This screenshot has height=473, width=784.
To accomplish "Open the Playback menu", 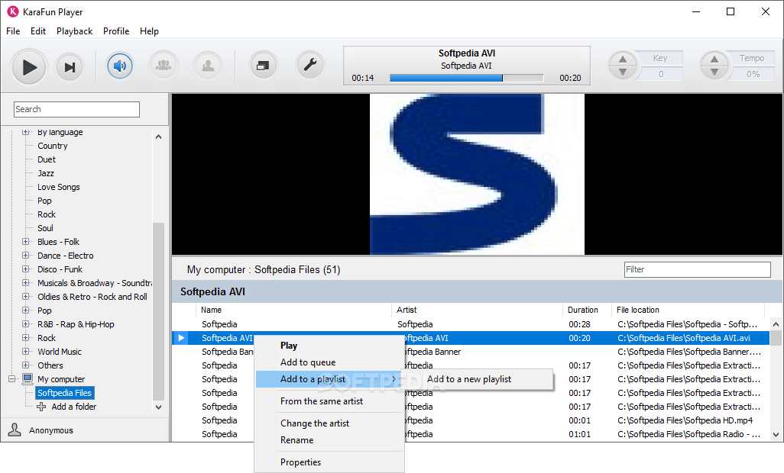I will (74, 31).
